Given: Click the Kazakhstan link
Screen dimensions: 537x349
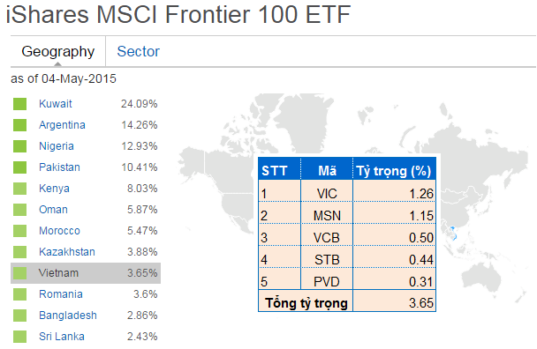Looking at the screenshot, I should [67, 252].
